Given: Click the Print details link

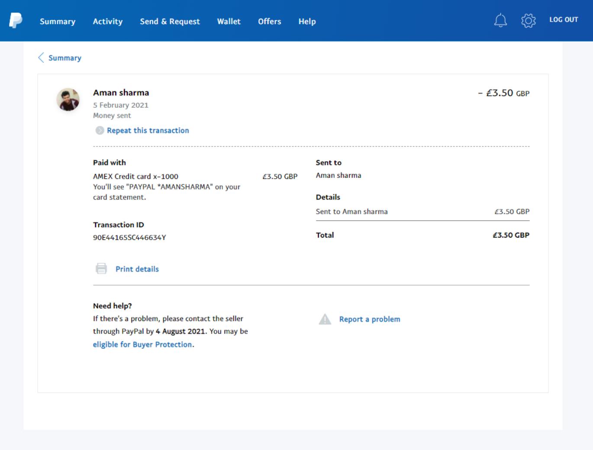Looking at the screenshot, I should pos(137,269).
